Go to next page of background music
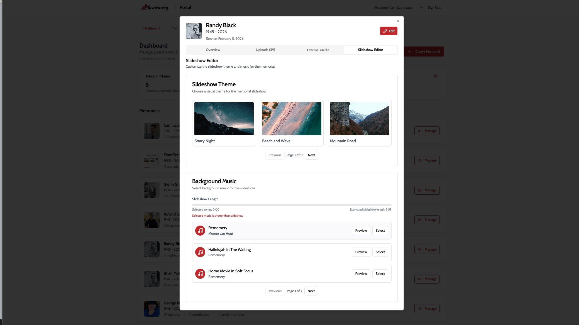 311,291
